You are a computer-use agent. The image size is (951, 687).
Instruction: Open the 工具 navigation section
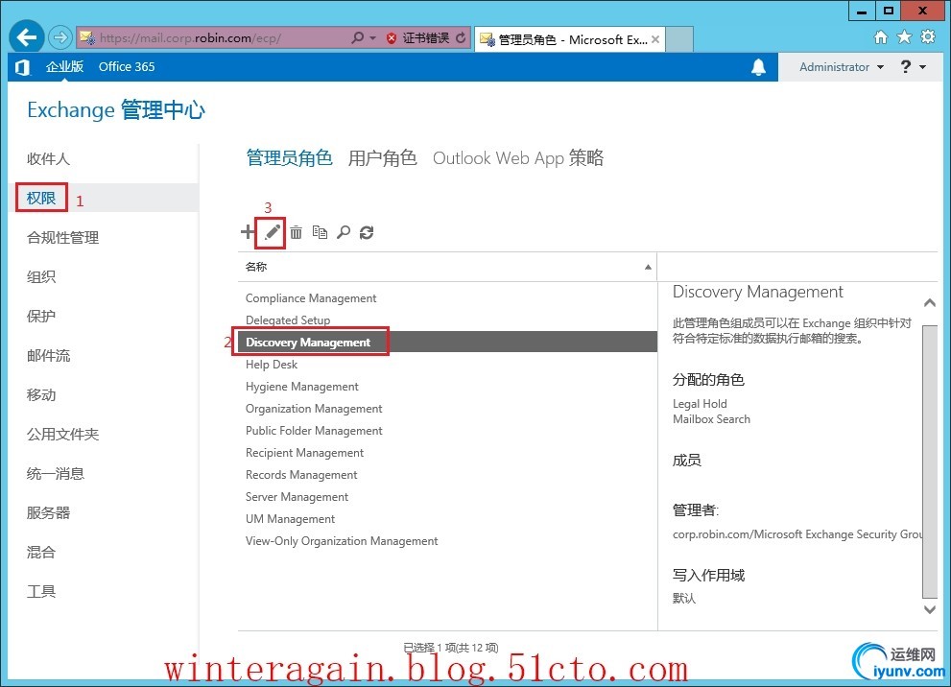click(40, 592)
